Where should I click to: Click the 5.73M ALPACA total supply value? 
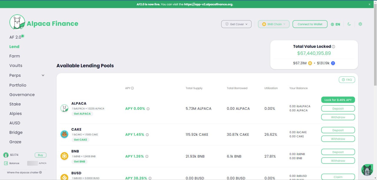pos(199,109)
